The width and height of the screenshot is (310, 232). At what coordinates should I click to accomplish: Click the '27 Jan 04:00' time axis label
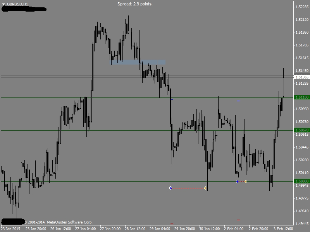pyautogui.click(x=85, y=229)
